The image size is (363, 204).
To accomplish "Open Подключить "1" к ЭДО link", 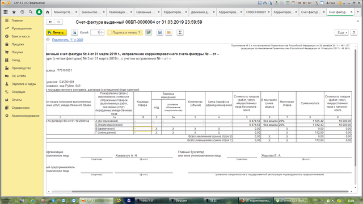I will [67, 40].
